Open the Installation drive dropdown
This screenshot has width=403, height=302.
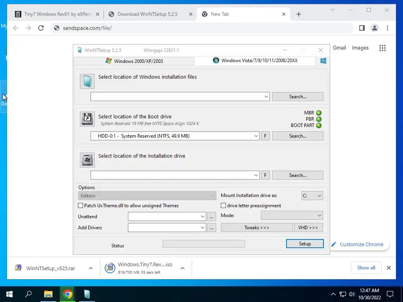256,175
